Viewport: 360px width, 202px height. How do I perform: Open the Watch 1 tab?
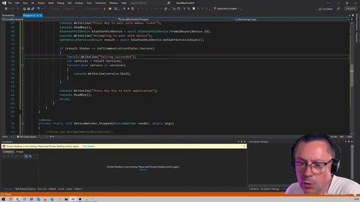coord(79,189)
